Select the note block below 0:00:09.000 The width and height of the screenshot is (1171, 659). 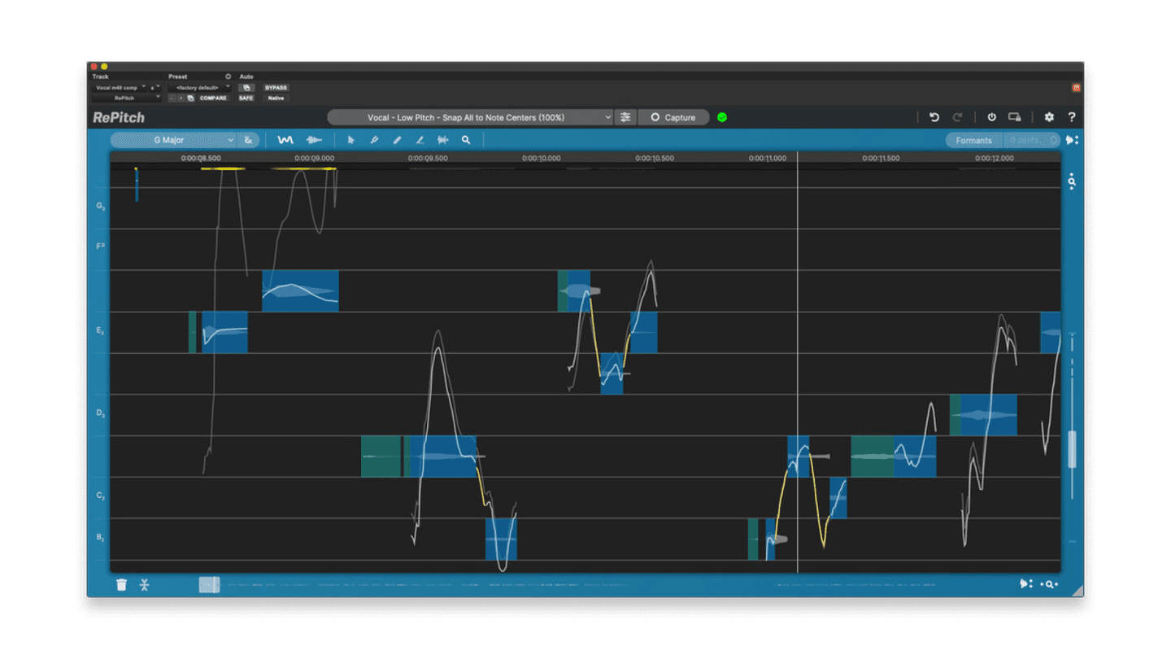click(x=300, y=290)
